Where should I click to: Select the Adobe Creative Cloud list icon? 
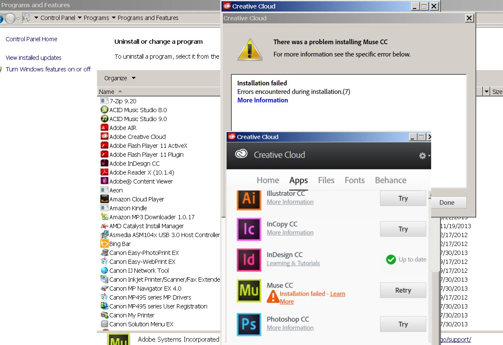(x=104, y=136)
